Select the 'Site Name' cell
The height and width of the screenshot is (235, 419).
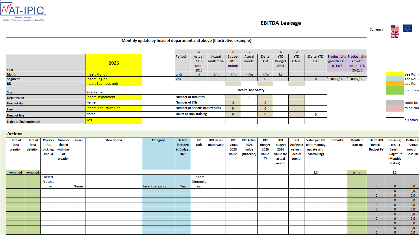tap(114, 90)
